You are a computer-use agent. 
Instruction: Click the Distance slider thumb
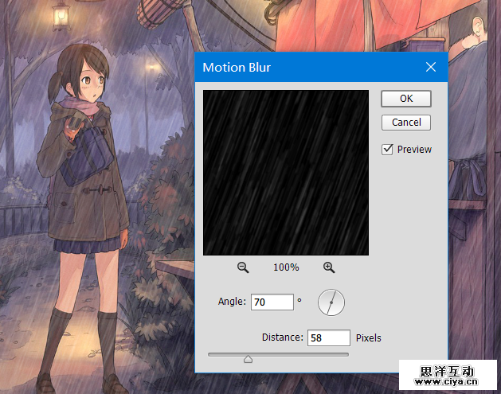[248, 360]
